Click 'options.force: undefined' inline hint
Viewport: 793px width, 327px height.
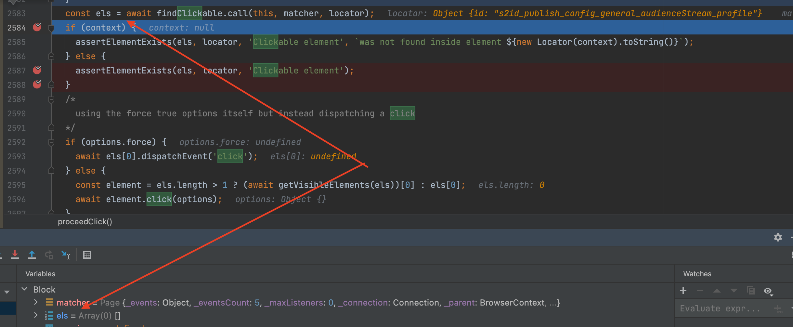pos(240,142)
